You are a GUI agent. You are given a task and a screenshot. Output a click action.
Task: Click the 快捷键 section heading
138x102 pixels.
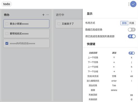[x=91, y=44]
